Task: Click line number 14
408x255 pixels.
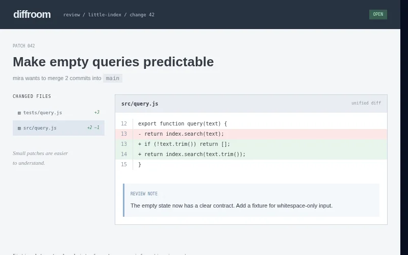Action: click(x=124, y=154)
